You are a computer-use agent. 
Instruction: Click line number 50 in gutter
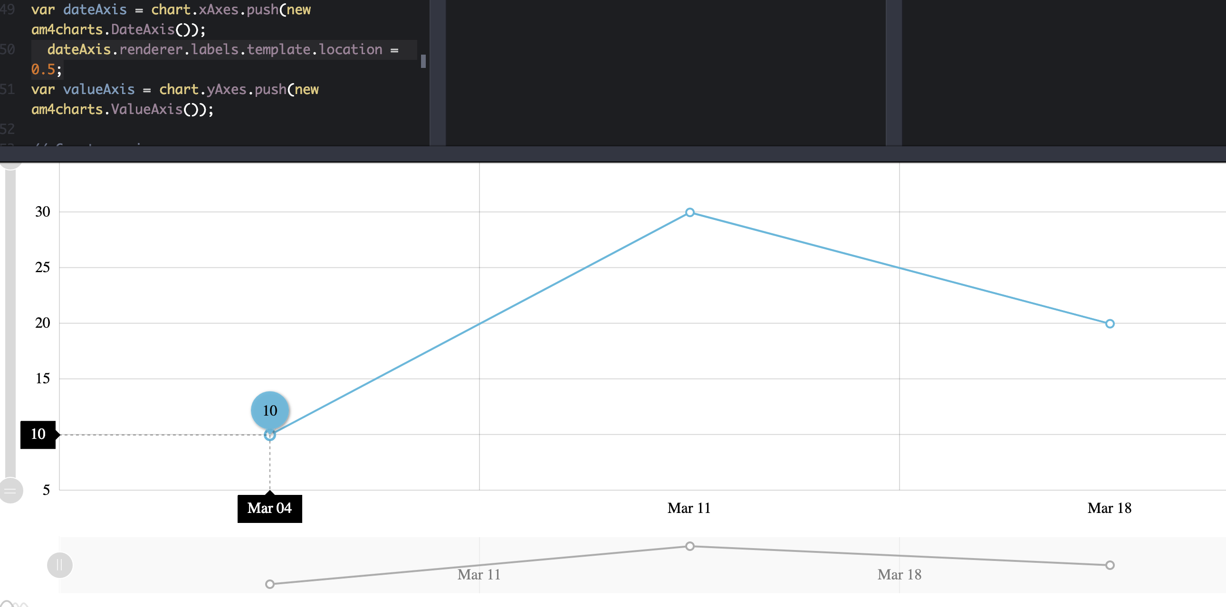point(8,49)
